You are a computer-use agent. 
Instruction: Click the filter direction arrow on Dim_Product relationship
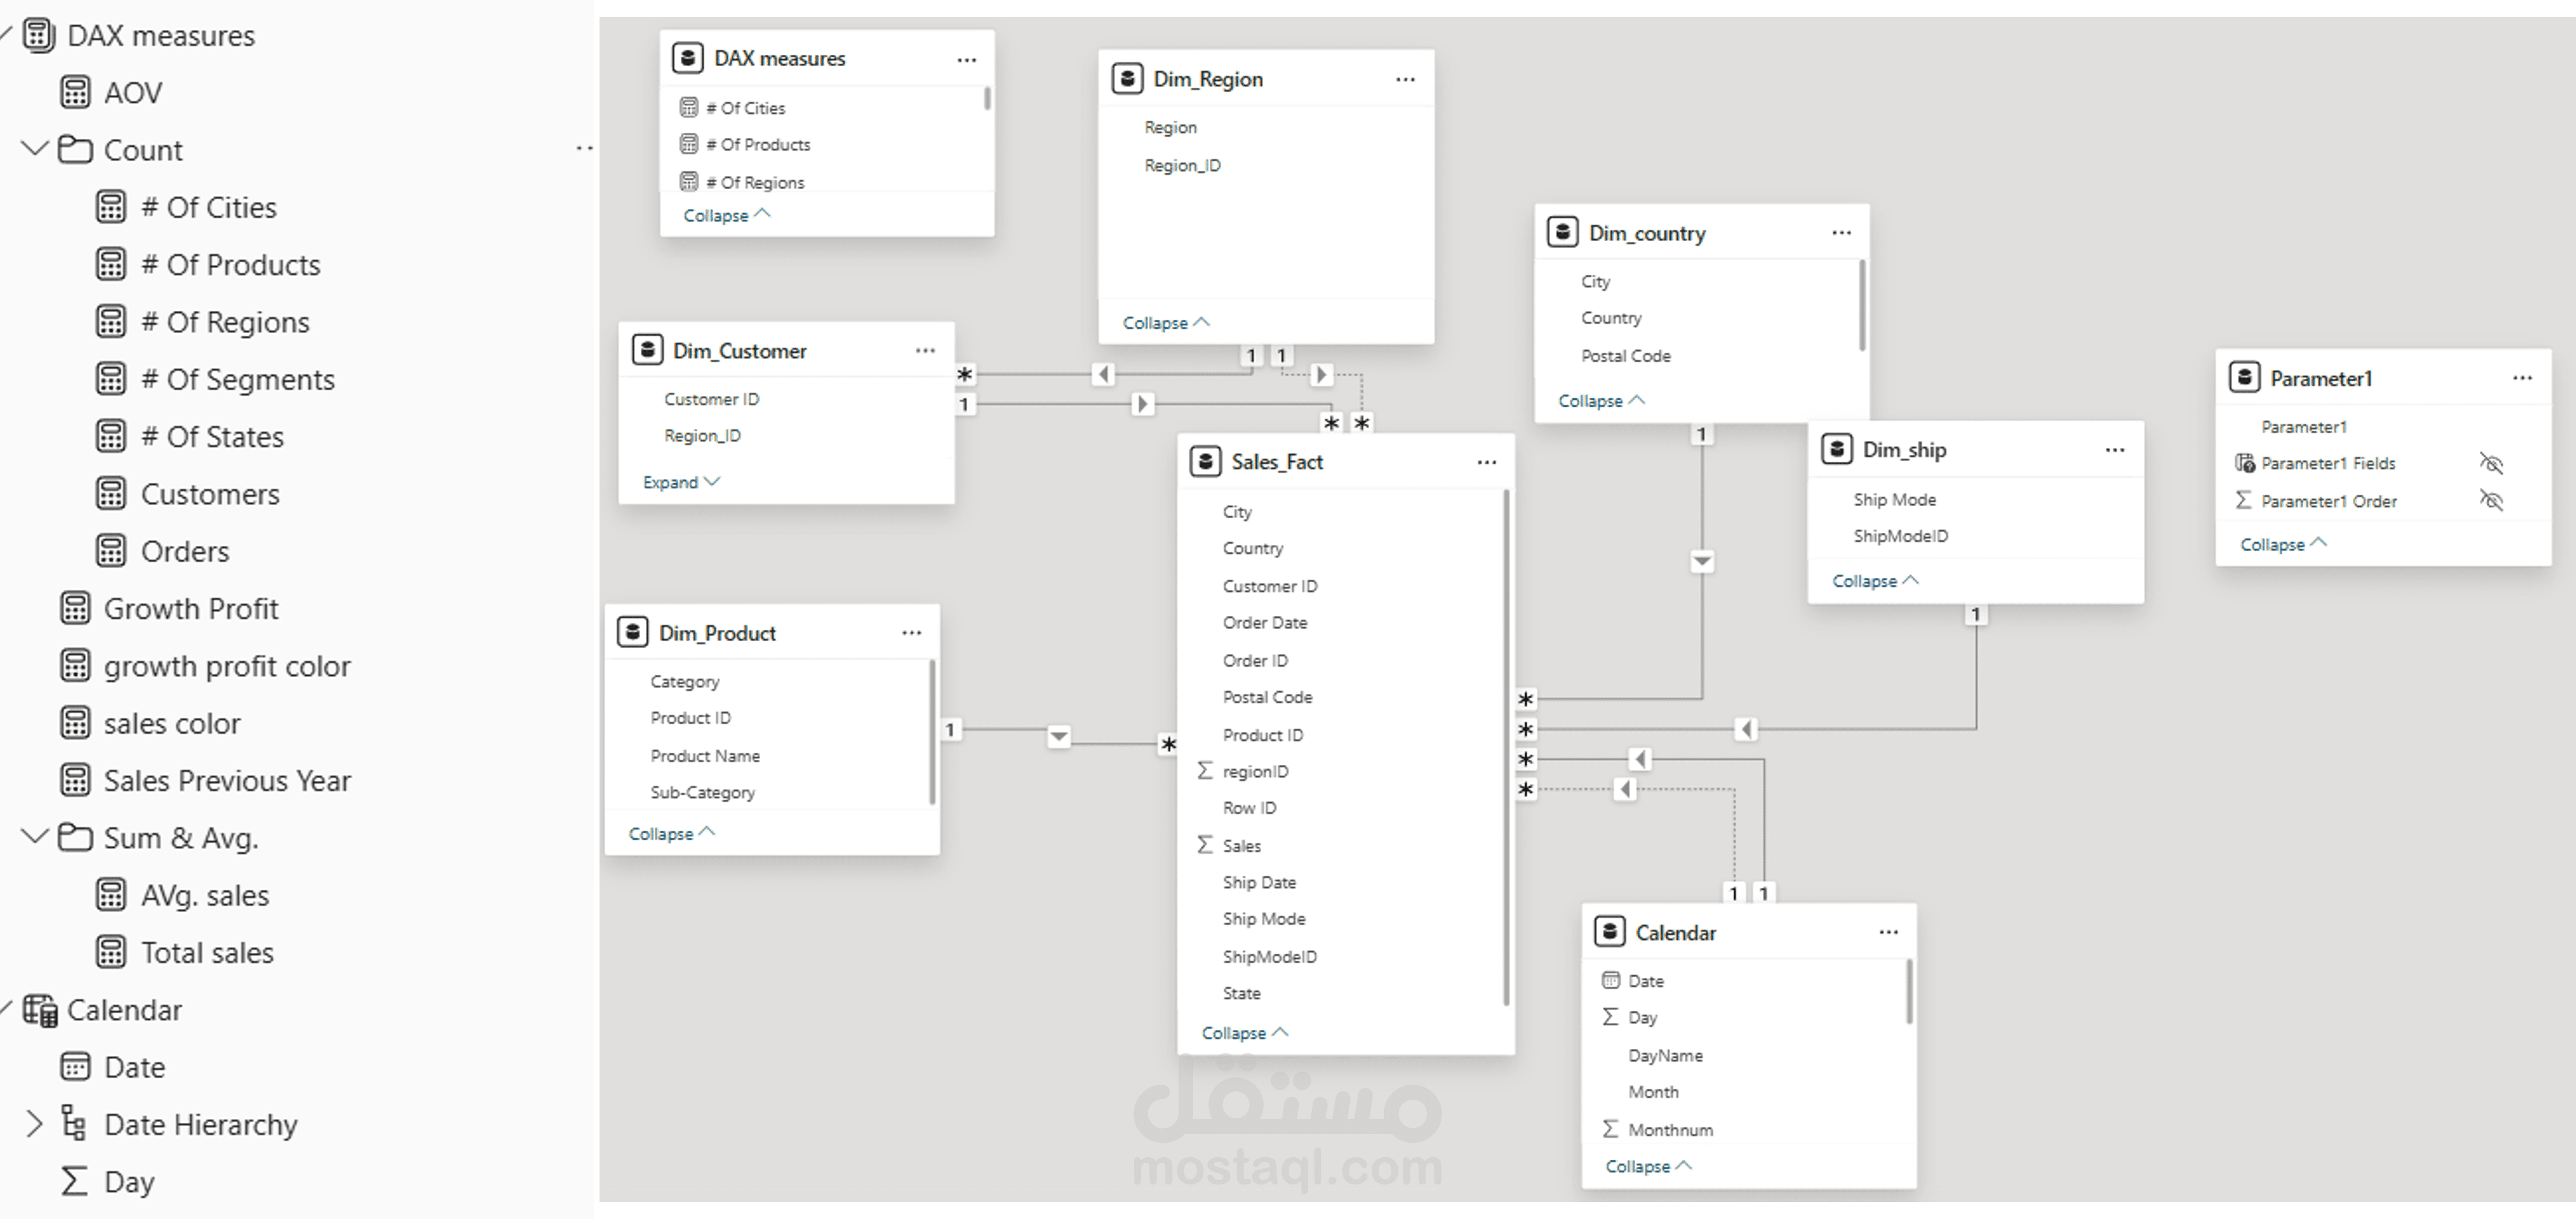(1058, 737)
